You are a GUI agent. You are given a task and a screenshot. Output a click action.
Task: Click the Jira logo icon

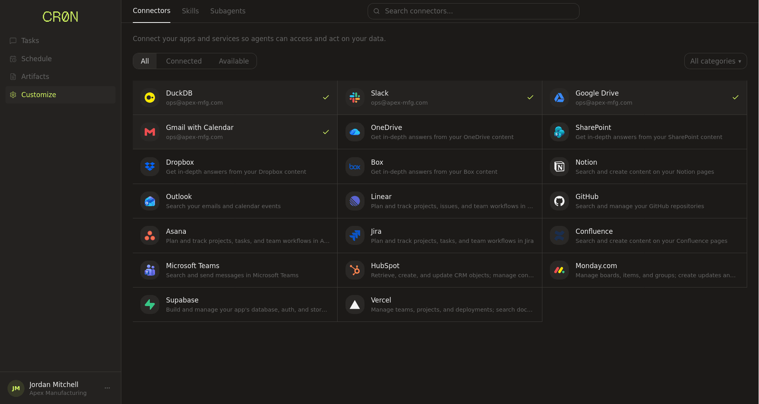pos(355,236)
